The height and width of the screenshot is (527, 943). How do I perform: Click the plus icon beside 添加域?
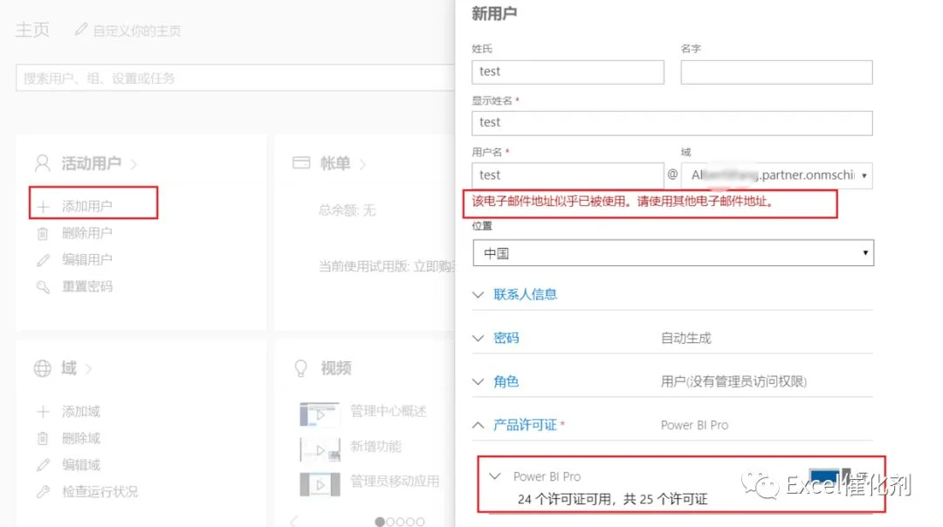pyautogui.click(x=43, y=412)
